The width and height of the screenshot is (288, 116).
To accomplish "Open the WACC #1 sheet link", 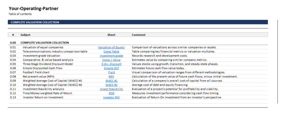I will [x=111, y=81].
